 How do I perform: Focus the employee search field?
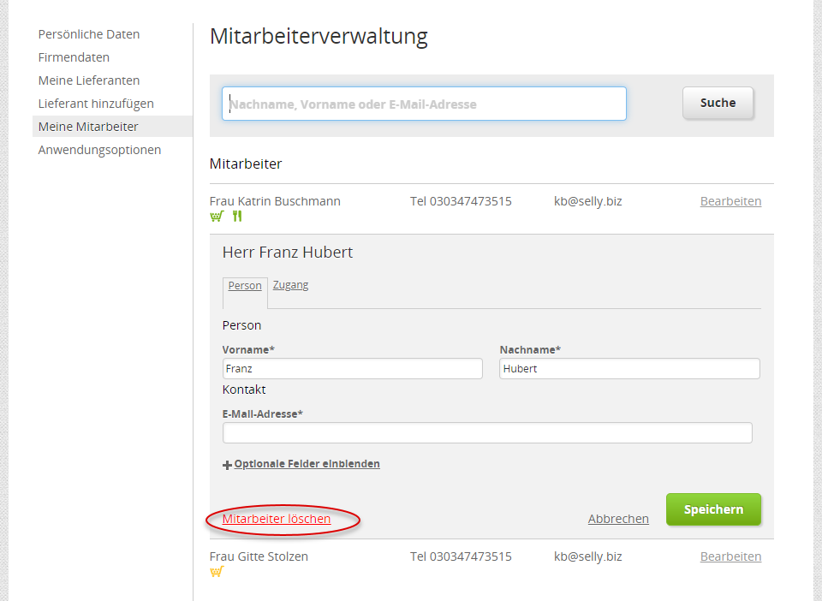424,104
